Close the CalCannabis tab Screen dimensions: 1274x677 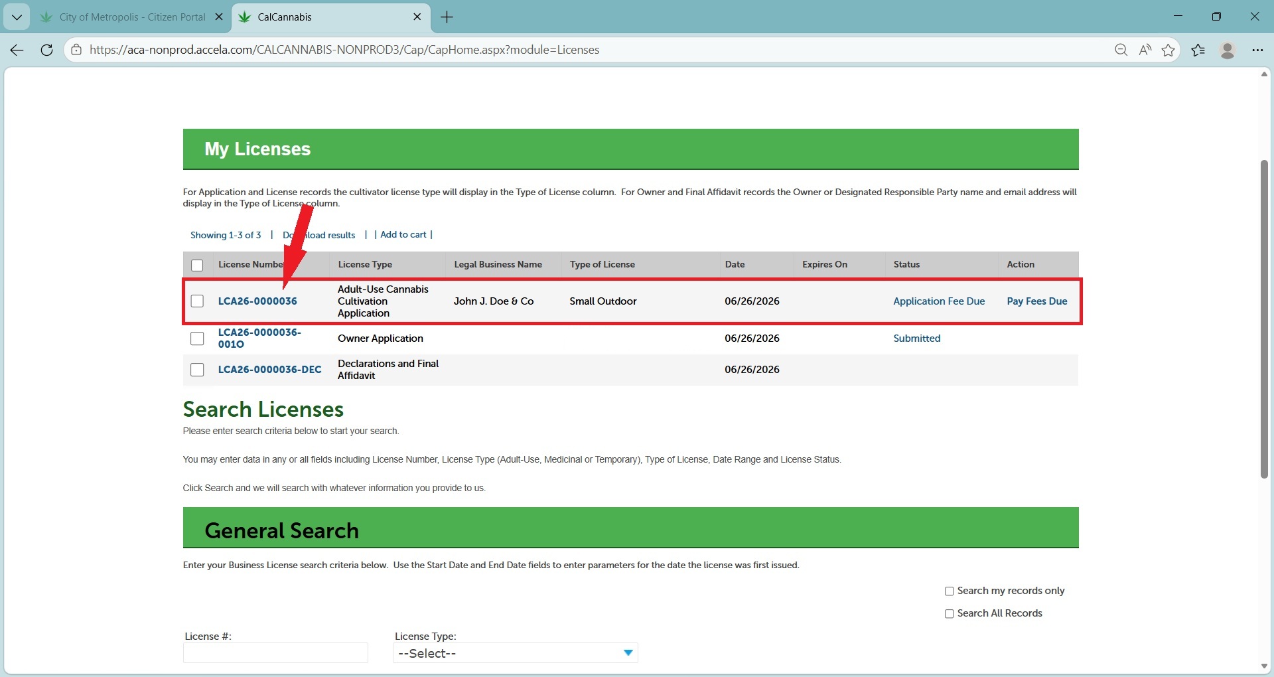tap(417, 17)
